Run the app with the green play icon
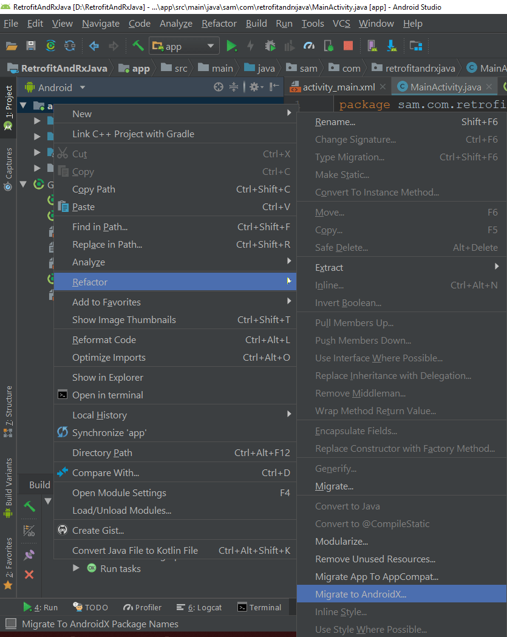The height and width of the screenshot is (637, 507). [x=231, y=46]
